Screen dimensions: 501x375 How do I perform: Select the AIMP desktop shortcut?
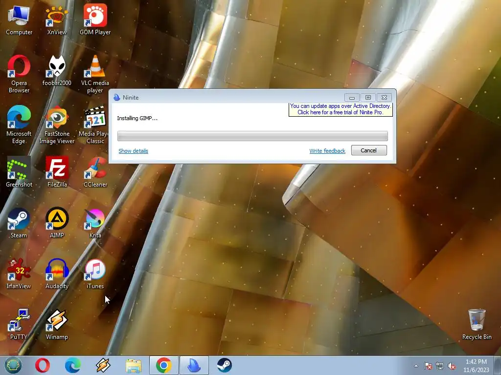click(57, 223)
